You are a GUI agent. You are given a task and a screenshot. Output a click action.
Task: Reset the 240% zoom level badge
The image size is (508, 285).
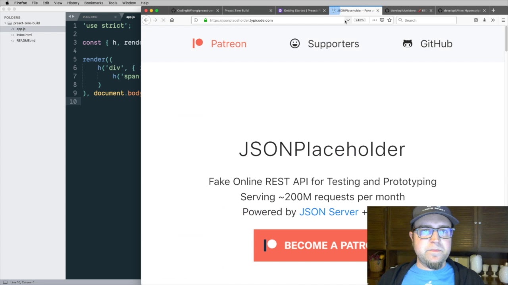[x=360, y=20]
